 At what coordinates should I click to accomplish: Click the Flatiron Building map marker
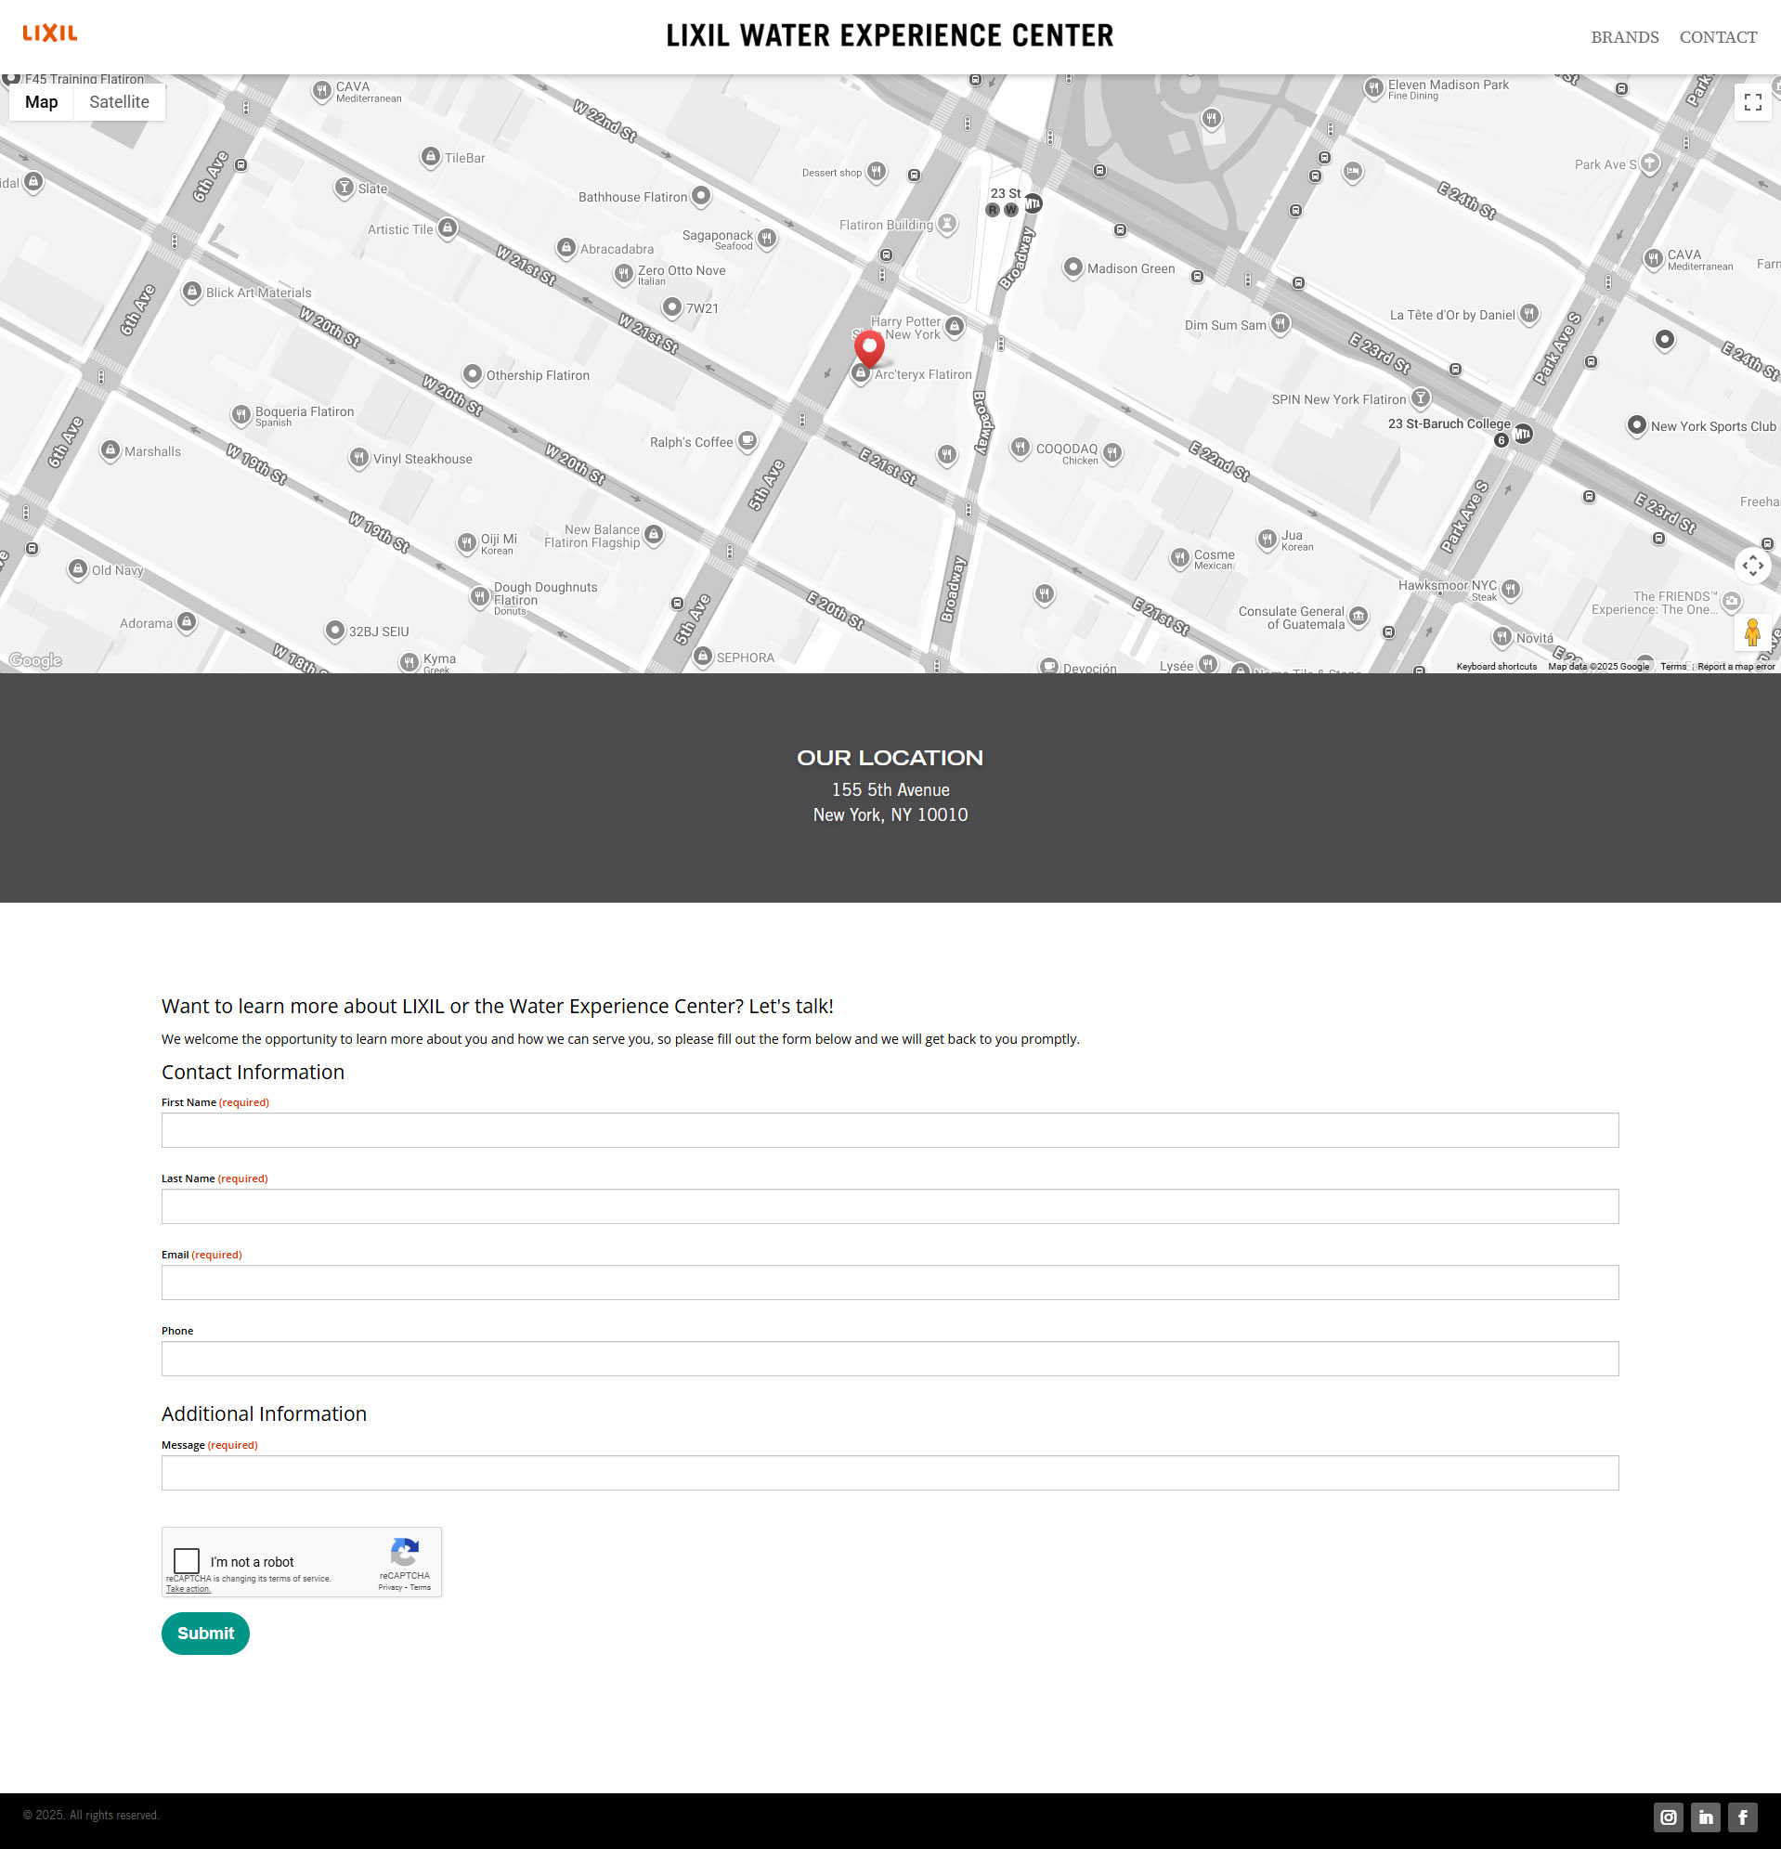[x=947, y=224]
